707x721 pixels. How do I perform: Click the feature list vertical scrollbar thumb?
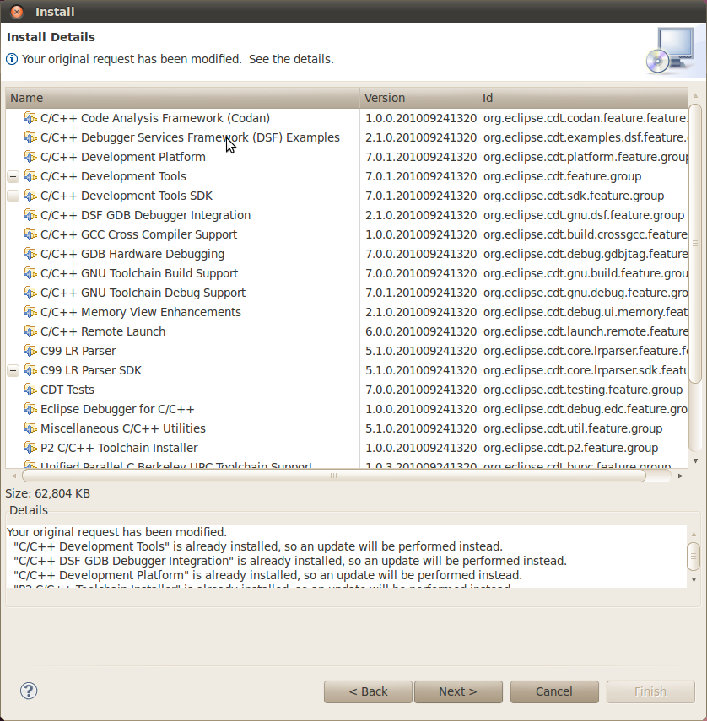[695, 244]
